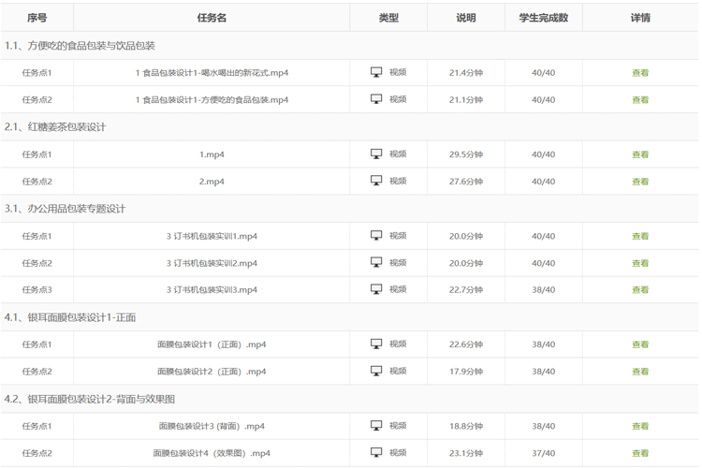This screenshot has height=468, width=702.
Task: Click the 任务名 column header
Action: (x=212, y=18)
